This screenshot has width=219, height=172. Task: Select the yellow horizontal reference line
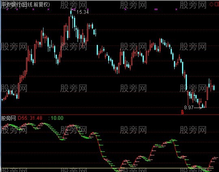coord(108,168)
